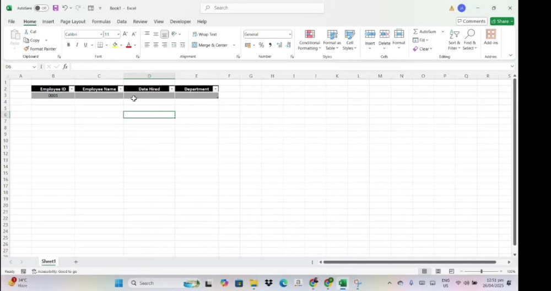This screenshot has height=291, width=551.
Task: Click the Format Painter brush
Action: [26, 49]
